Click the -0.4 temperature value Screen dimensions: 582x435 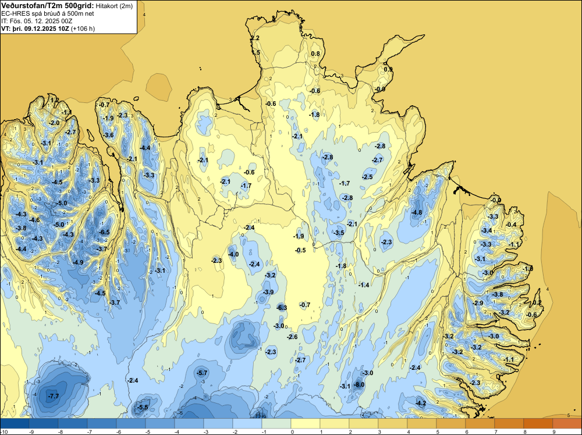click(511, 224)
